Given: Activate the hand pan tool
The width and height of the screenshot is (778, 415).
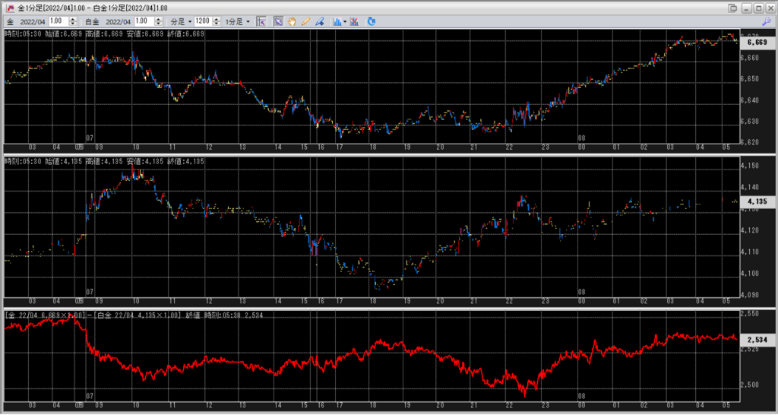Looking at the screenshot, I should [292, 21].
